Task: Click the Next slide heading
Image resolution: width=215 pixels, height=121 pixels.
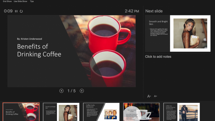Action: tap(154, 11)
